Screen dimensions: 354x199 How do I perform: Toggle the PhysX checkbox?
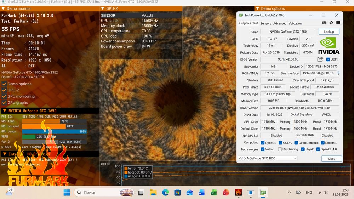[x=303, y=149]
